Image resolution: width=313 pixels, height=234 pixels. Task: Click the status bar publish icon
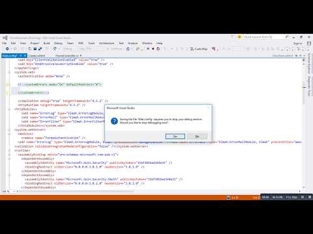coord(228,198)
